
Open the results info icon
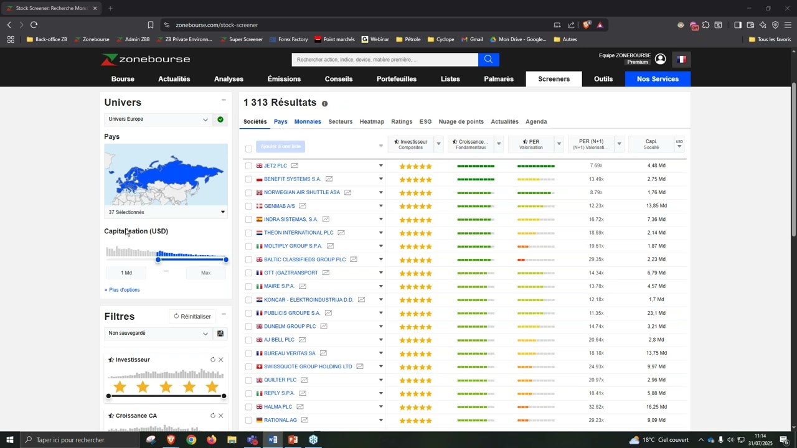click(324, 103)
